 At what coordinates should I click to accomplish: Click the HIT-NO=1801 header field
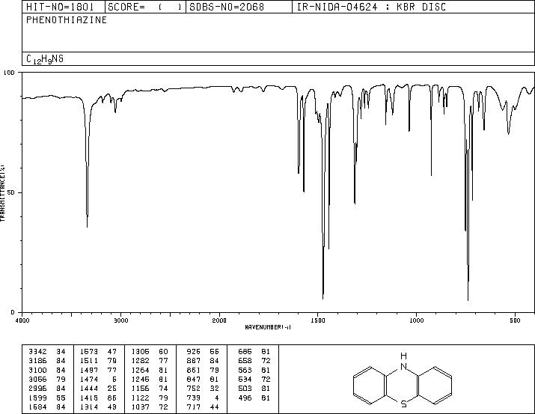point(64,7)
